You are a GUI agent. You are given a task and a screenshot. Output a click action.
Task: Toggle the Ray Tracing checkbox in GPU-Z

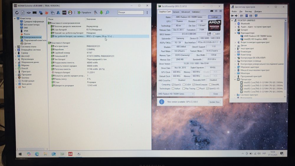pos(183,88)
